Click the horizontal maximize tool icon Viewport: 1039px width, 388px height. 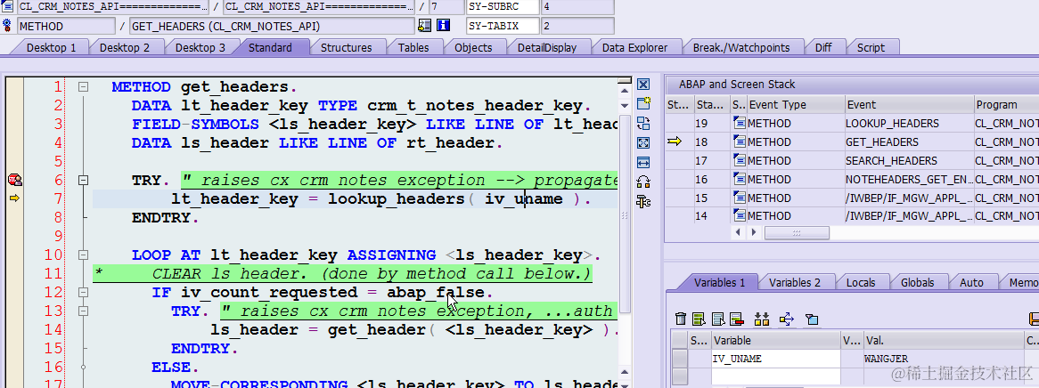(x=643, y=162)
